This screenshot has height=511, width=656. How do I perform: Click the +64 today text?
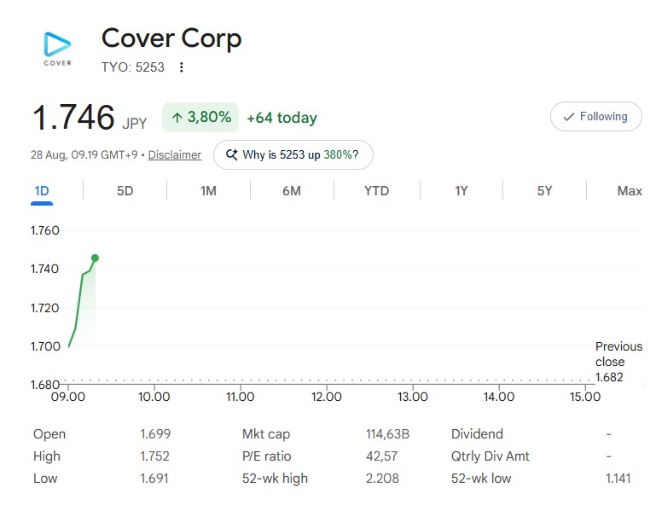[x=282, y=118]
